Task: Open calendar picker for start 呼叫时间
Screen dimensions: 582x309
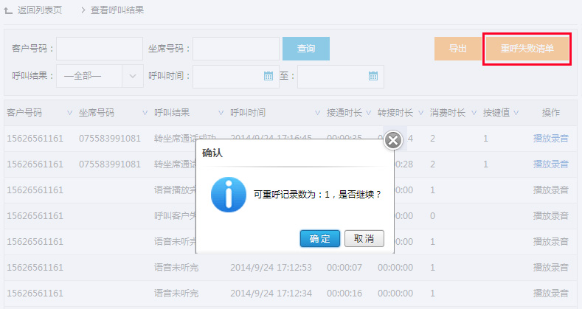Action: point(269,75)
